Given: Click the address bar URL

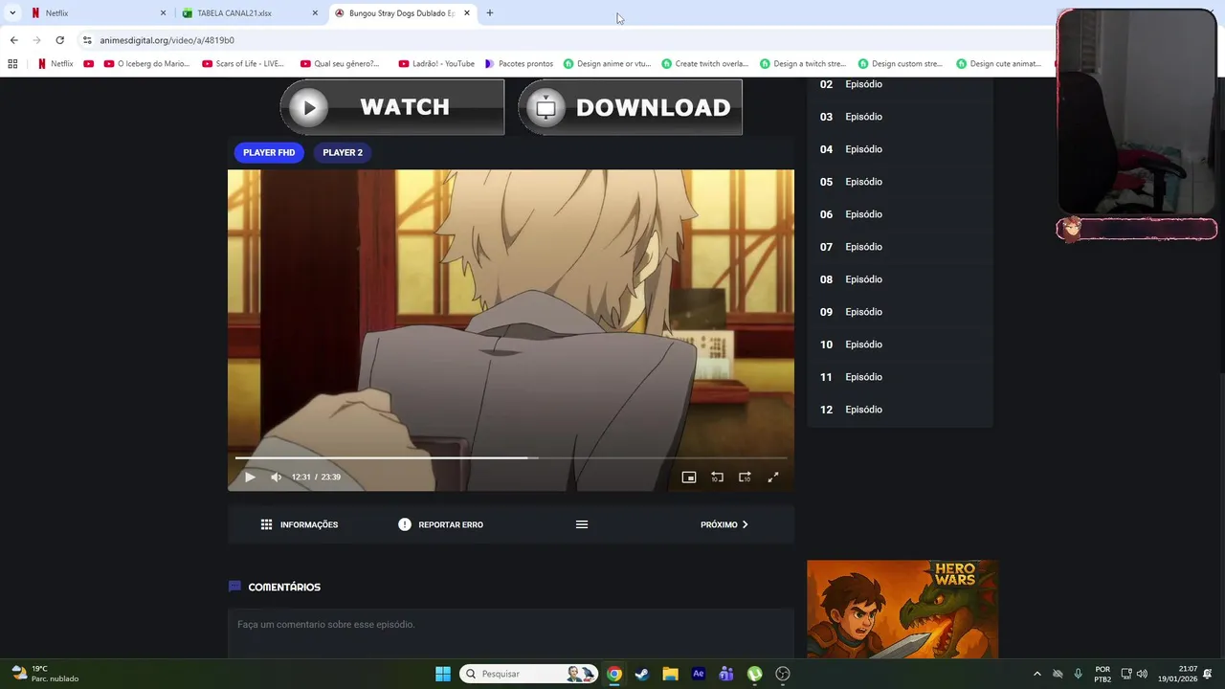Looking at the screenshot, I should 167,40.
